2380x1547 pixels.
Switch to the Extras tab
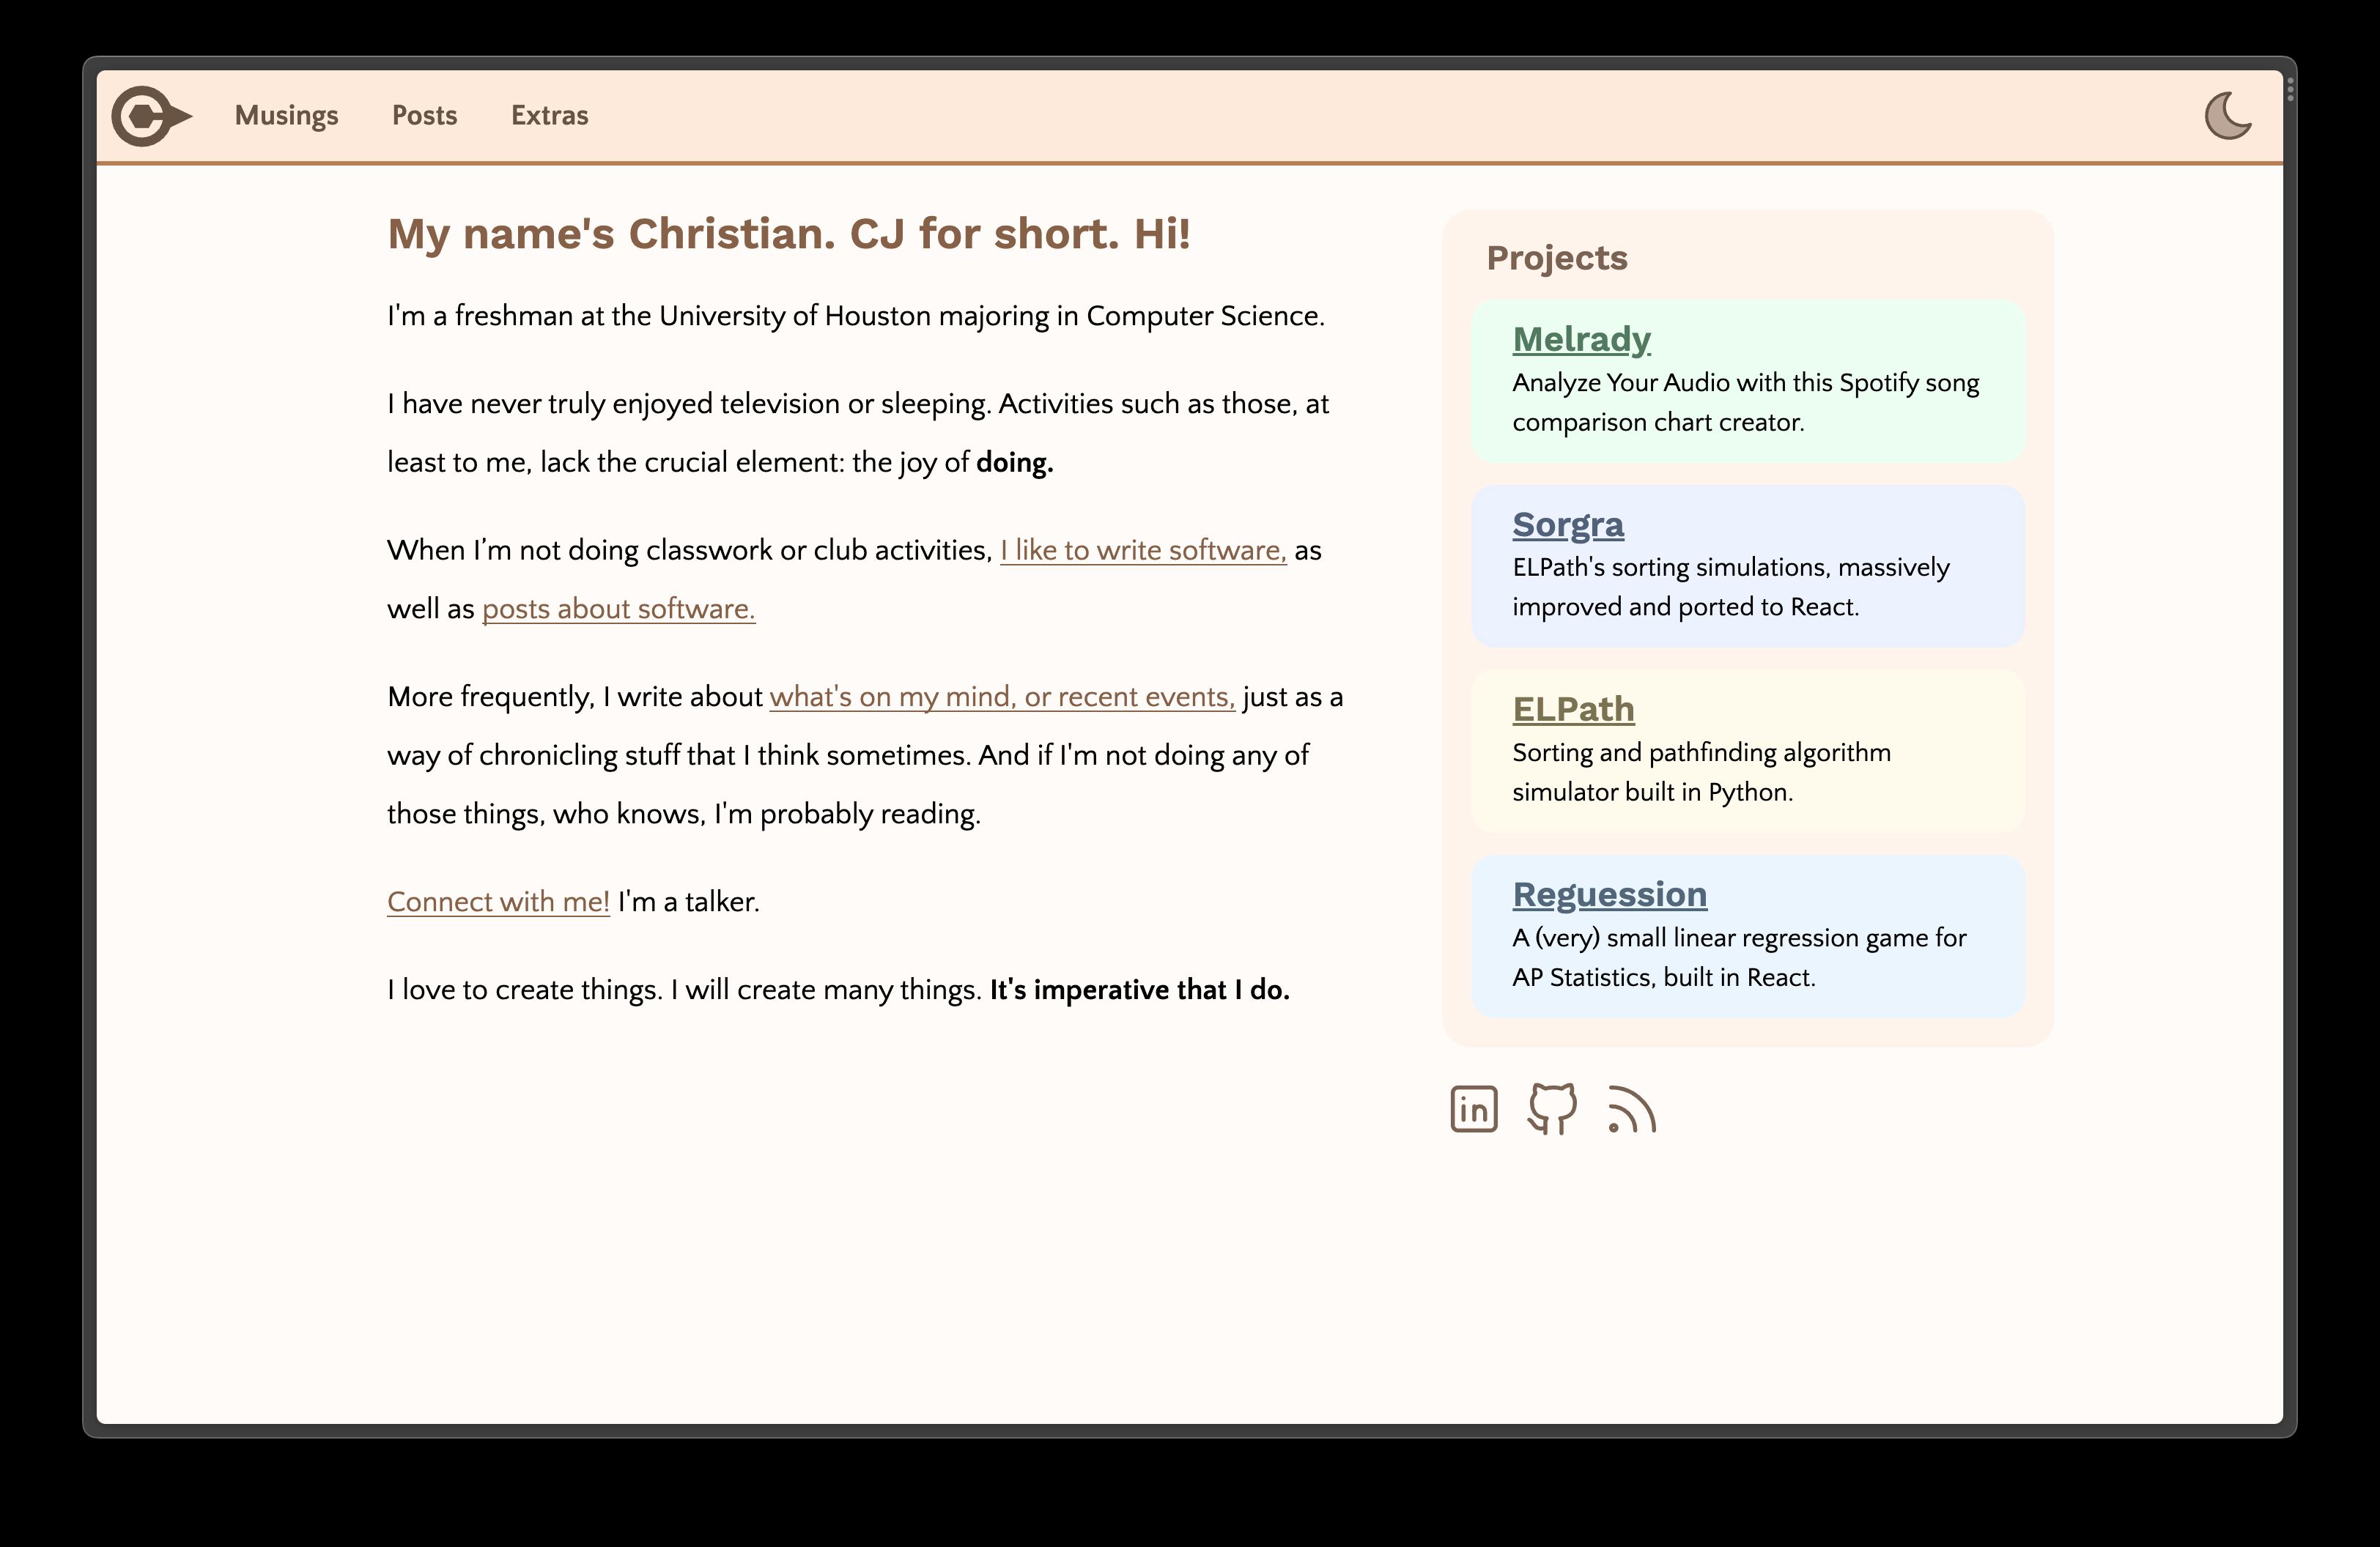click(549, 115)
